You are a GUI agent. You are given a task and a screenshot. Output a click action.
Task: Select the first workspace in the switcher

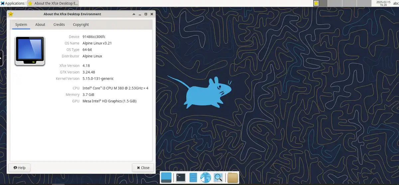[321, 3]
